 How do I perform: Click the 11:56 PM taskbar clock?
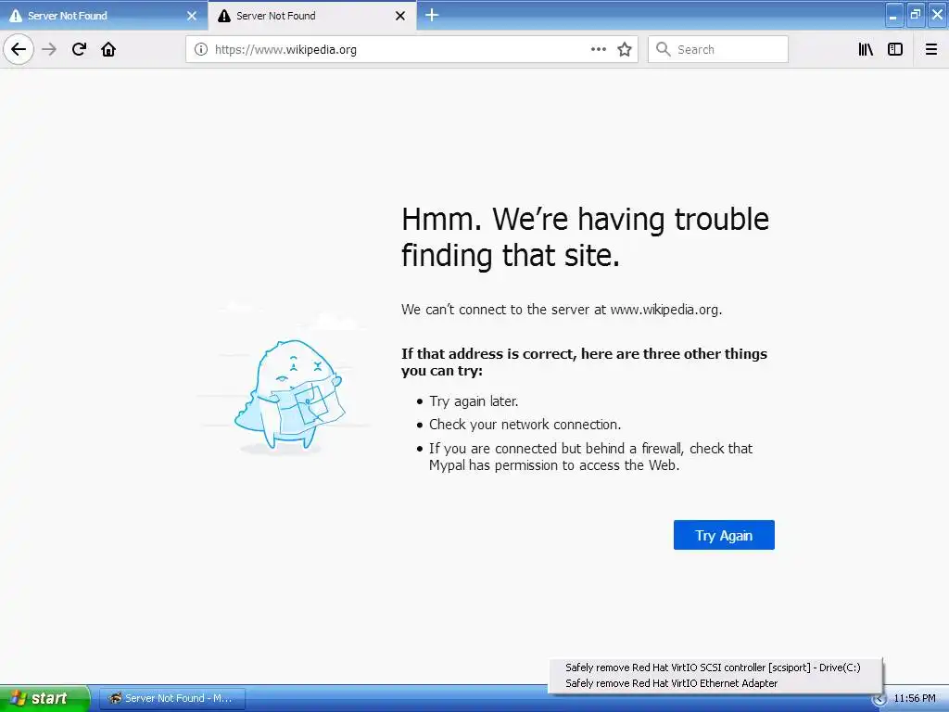click(915, 698)
